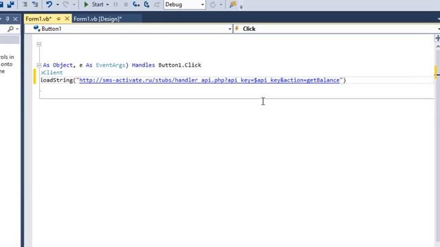Image resolution: width=440 pixels, height=247 pixels.
Task: Click the Redo icon
Action: pyautogui.click(x=66, y=4)
